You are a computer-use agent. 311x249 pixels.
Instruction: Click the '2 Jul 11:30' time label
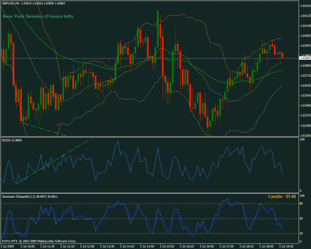point(47,247)
